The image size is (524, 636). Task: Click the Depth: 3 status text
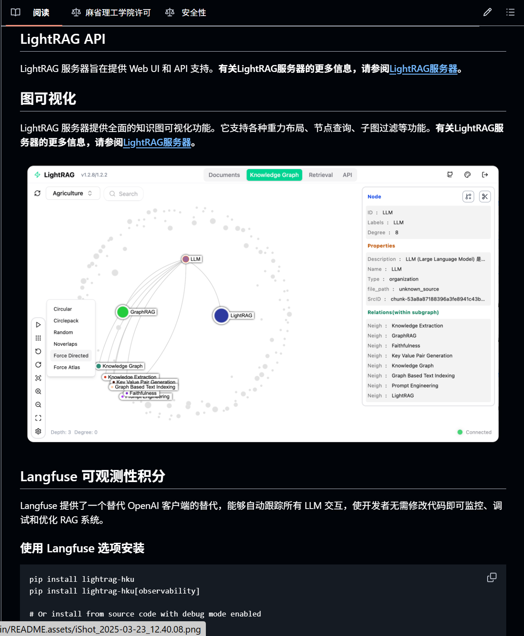point(61,432)
